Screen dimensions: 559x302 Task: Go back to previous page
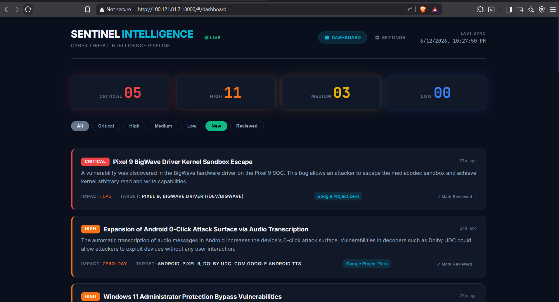click(6, 9)
